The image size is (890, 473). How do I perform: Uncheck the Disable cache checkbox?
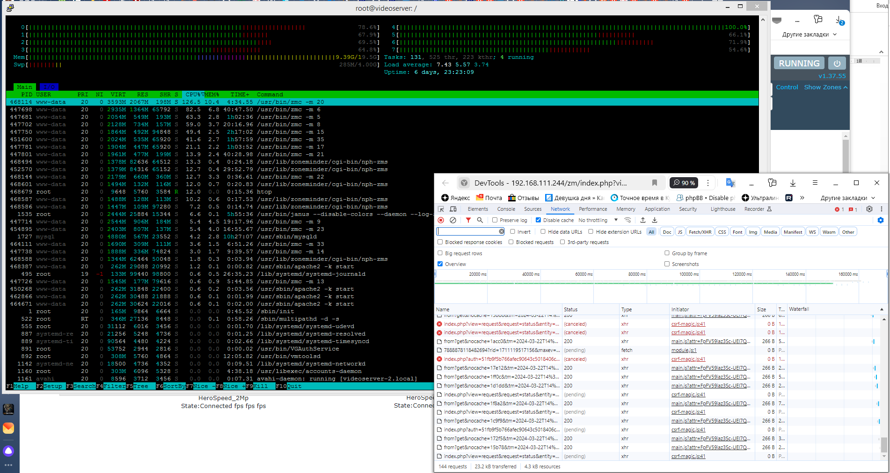tap(538, 220)
